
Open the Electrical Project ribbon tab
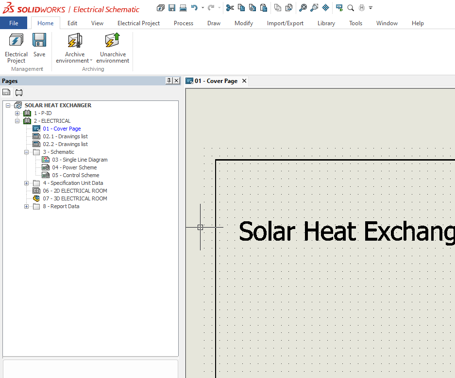138,23
